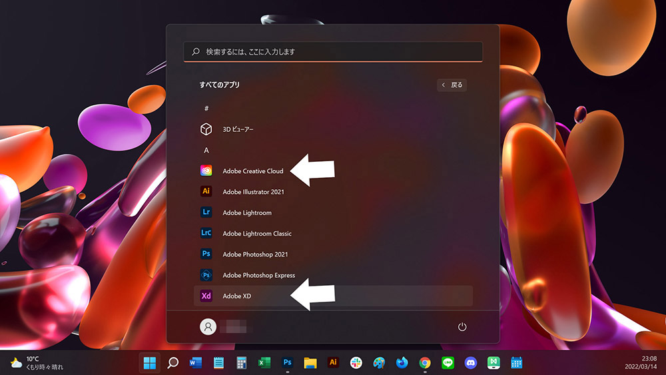Launch Illustrator from the taskbar

[333, 362]
